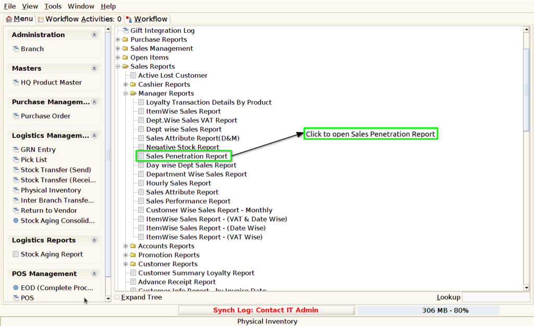The width and height of the screenshot is (534, 326).
Task: Open the Help menu
Action: [x=108, y=6]
